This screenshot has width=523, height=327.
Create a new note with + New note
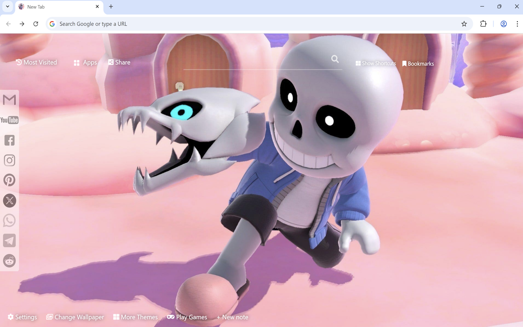tap(232, 317)
